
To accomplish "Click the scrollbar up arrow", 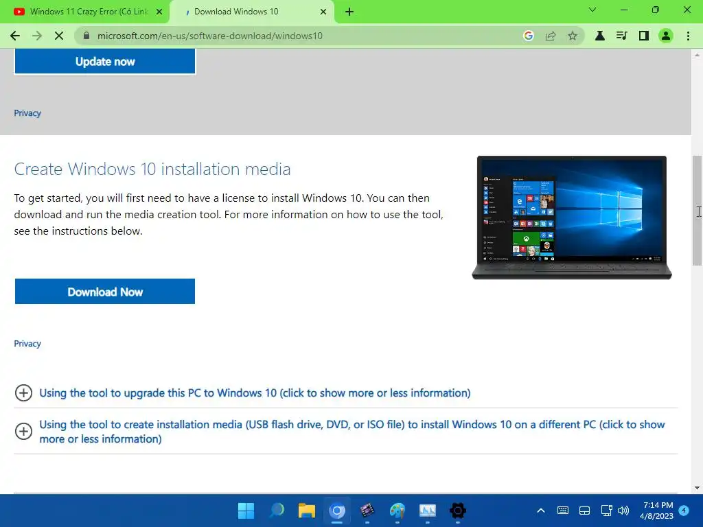I will pos(697,55).
